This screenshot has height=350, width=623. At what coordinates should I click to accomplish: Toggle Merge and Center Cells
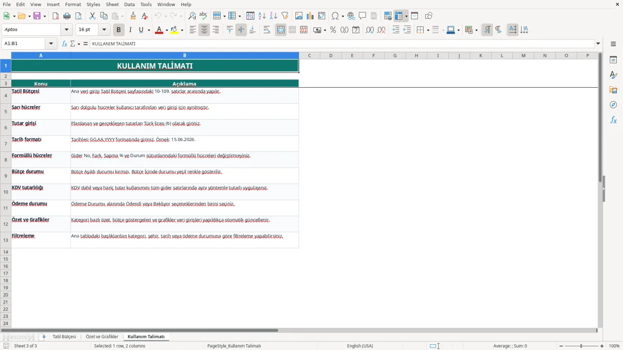coord(281,30)
